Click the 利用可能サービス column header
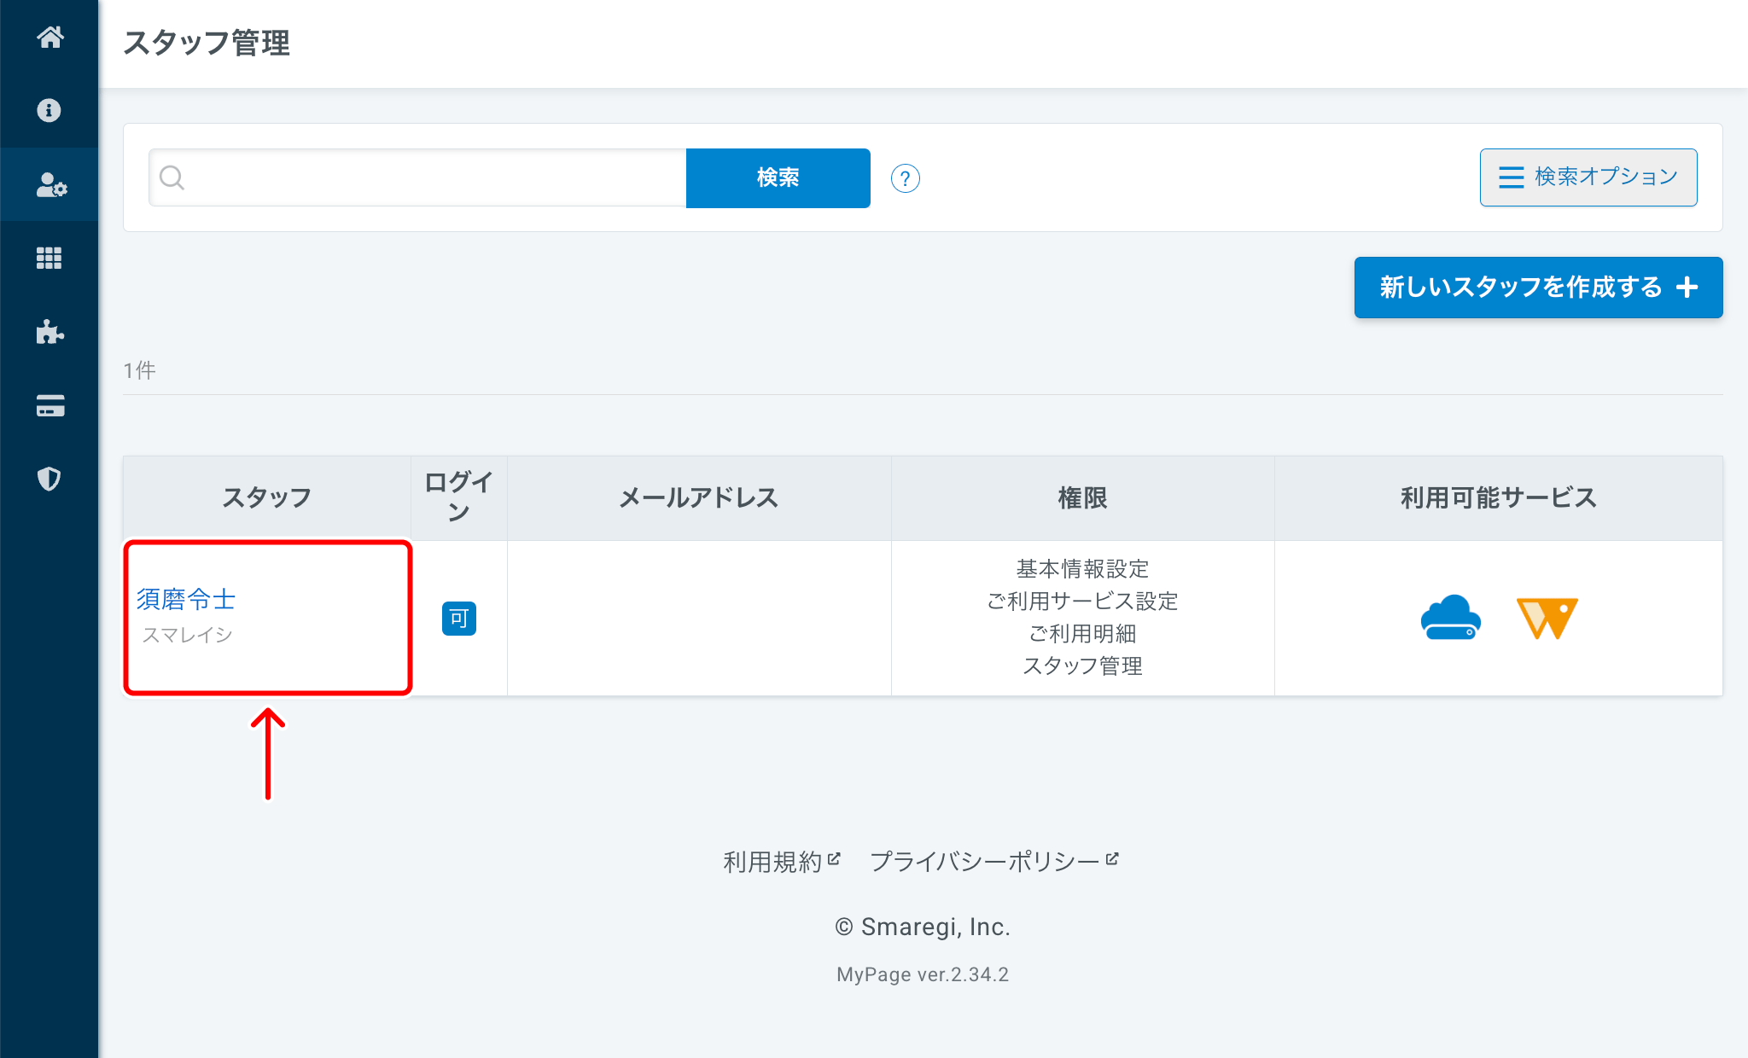Screen dimensions: 1748x1058 tap(1498, 497)
